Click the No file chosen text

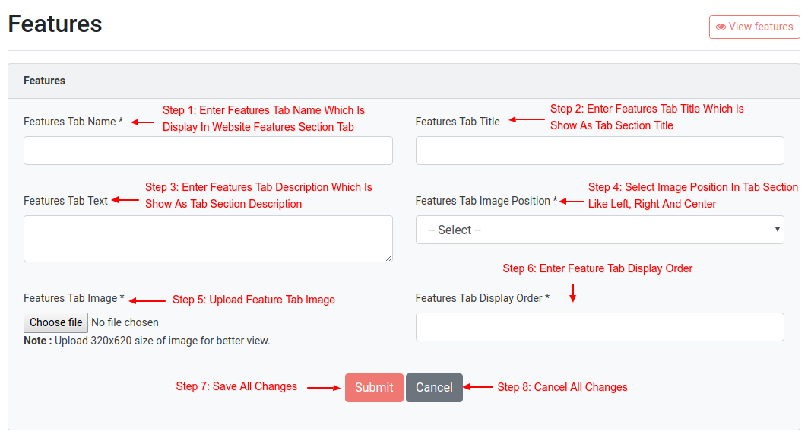tap(125, 322)
